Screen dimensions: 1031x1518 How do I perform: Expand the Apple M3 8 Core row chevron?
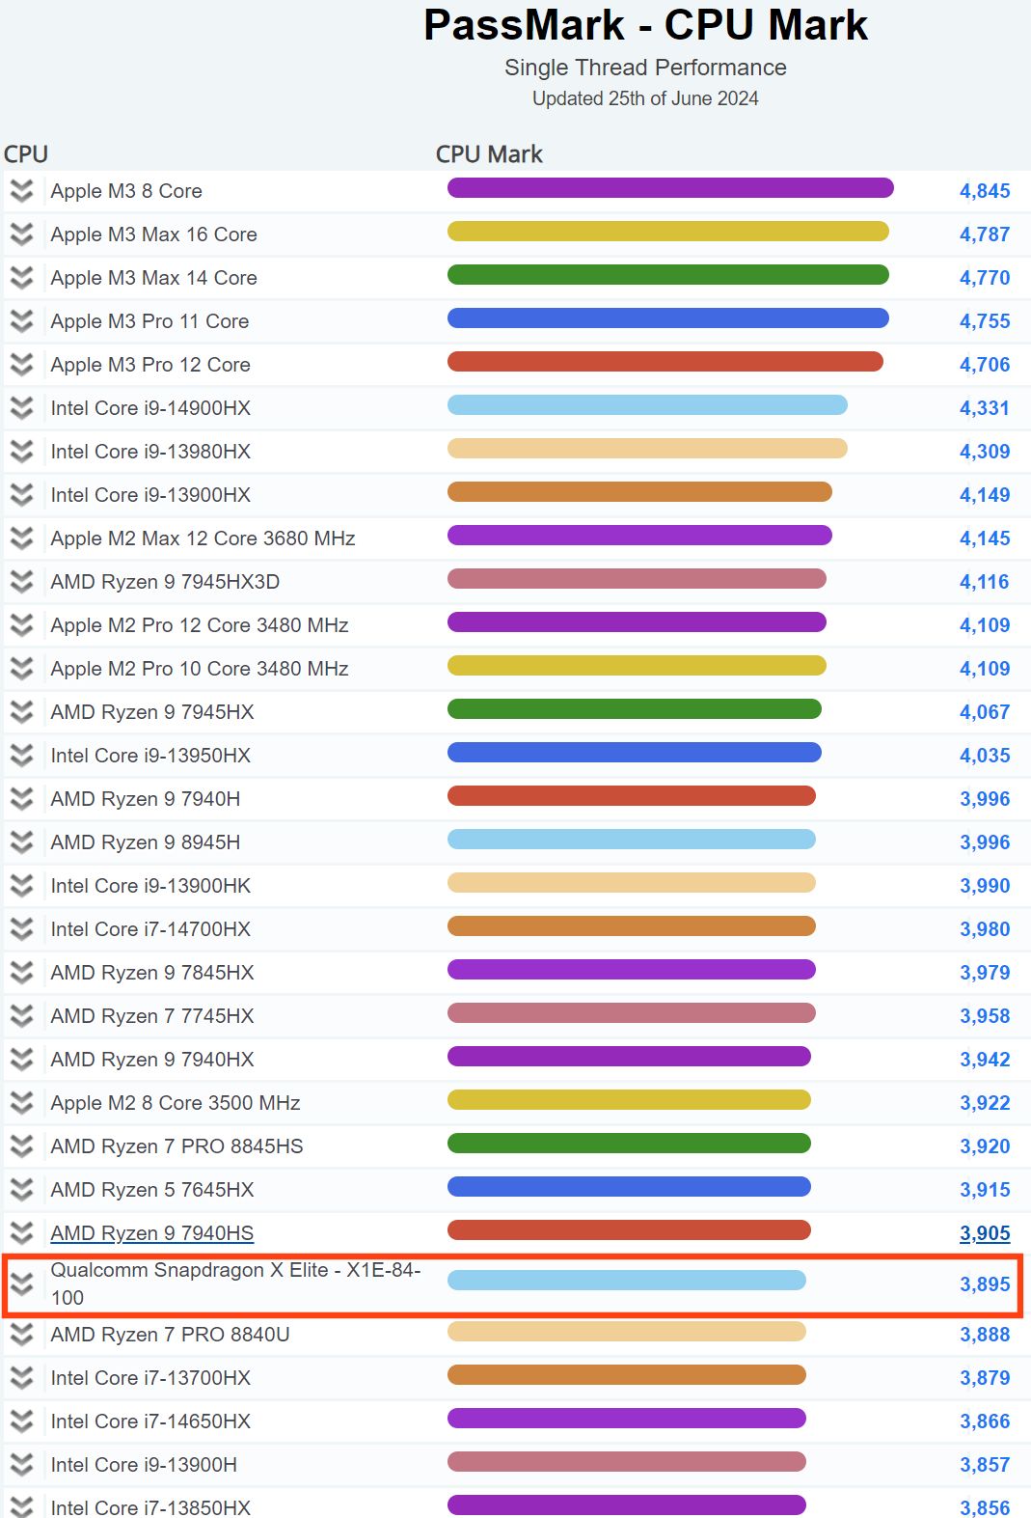(x=21, y=191)
